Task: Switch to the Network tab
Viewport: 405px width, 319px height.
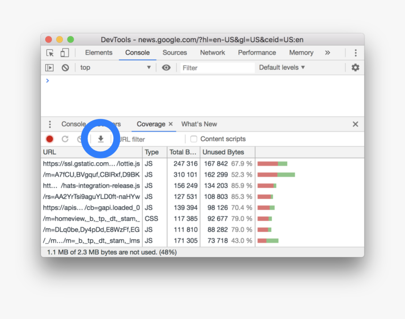Action: click(212, 52)
